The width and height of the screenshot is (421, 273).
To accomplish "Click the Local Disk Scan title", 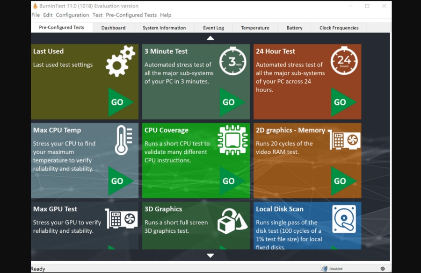I will point(280,209).
